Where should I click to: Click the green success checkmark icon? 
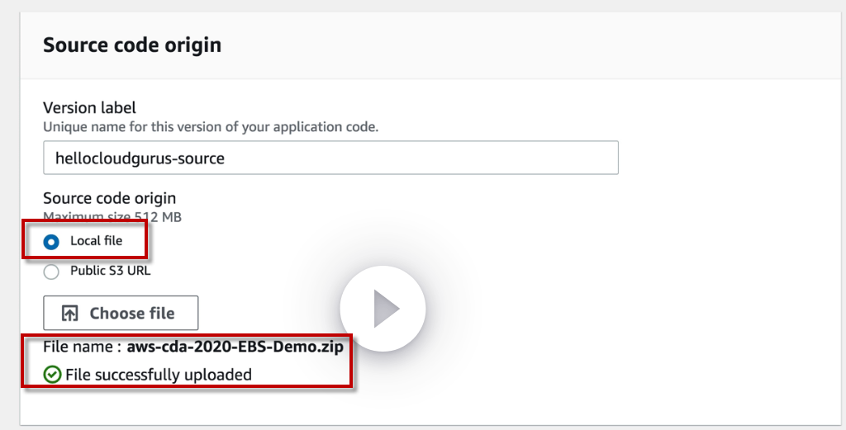point(52,375)
